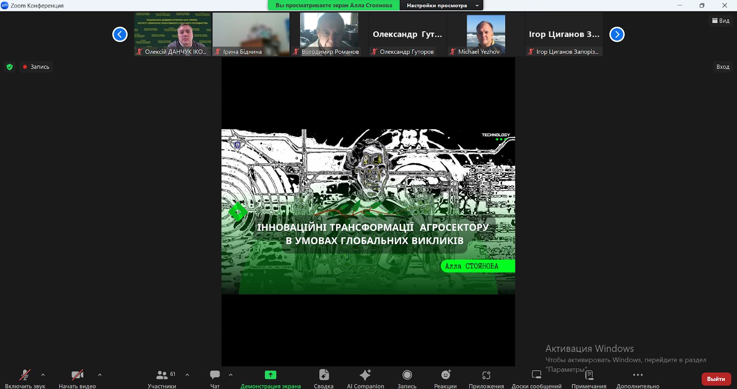
Task: Select Ігор Циганов participant tile
Action: click(x=564, y=35)
